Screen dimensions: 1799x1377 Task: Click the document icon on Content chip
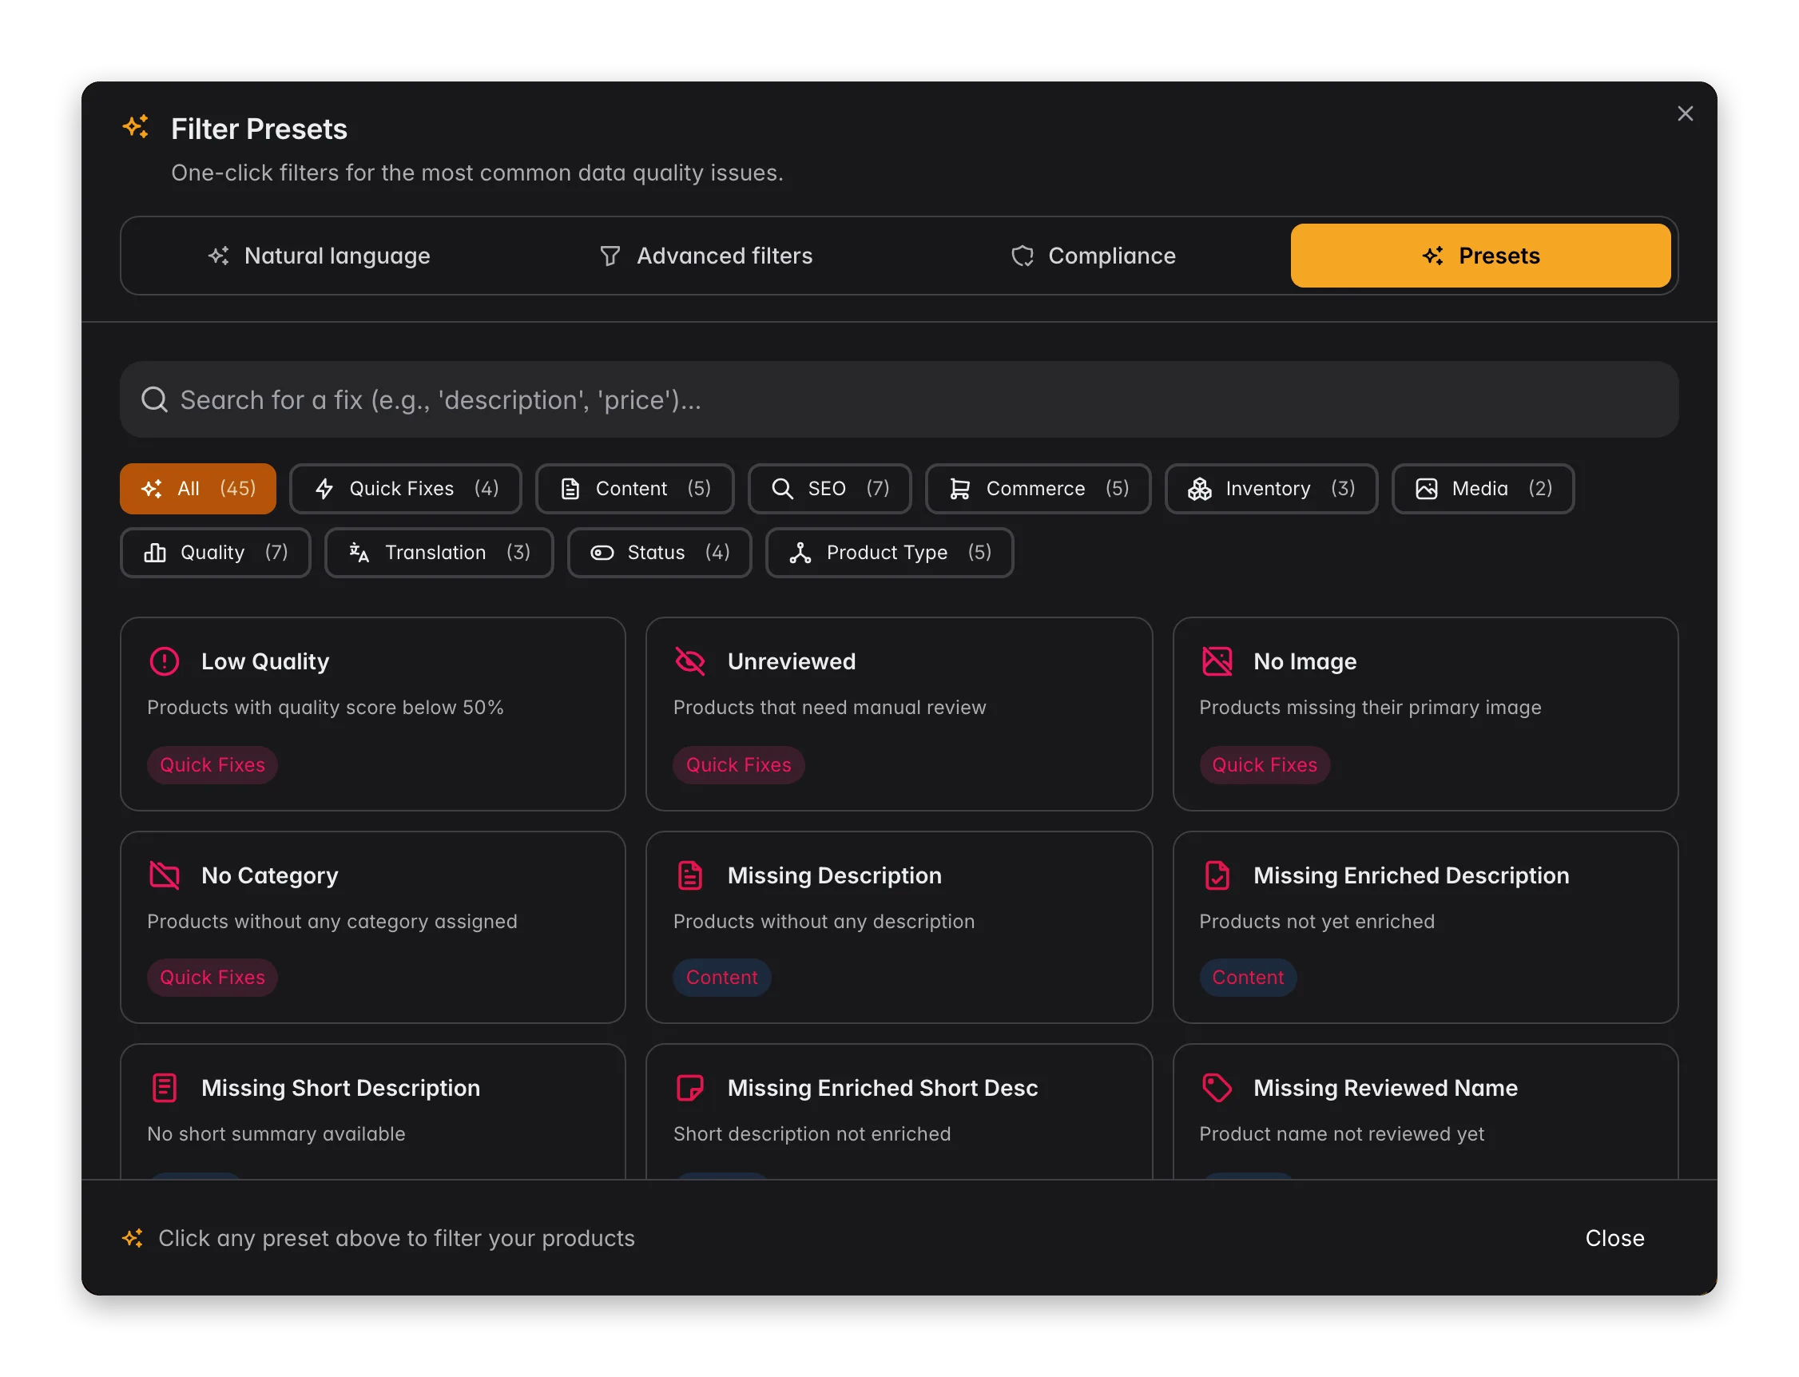(570, 490)
